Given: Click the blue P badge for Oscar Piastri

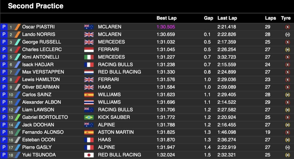Looking at the screenshot, I should (4, 27).
